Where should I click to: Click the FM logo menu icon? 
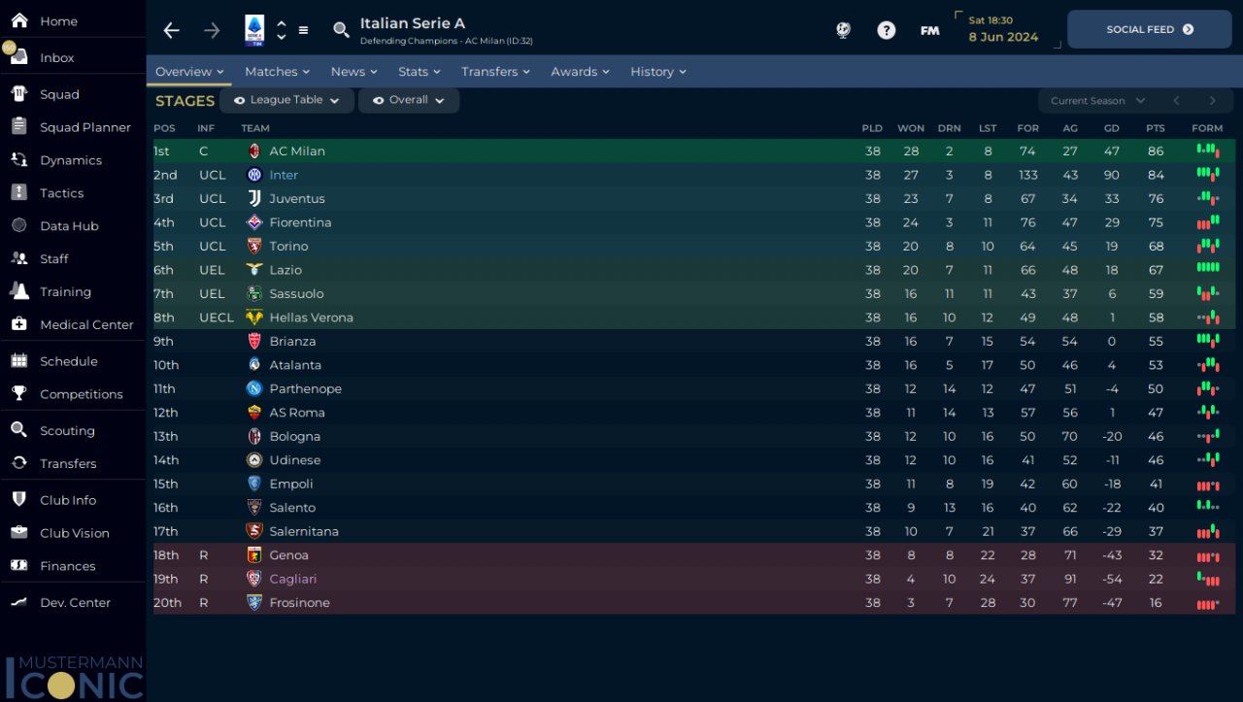point(929,30)
